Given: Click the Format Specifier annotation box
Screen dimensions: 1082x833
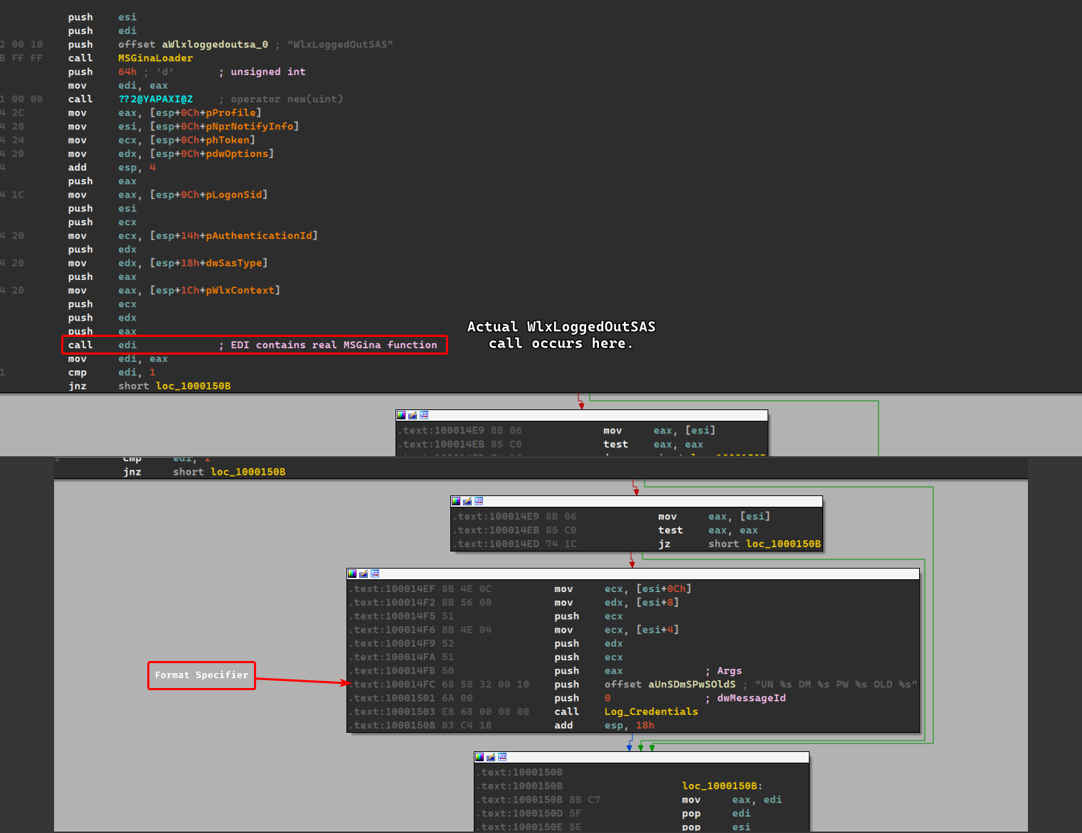Looking at the screenshot, I should [x=201, y=675].
